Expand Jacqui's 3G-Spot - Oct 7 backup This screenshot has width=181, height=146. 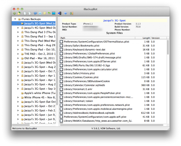tap(18, 71)
